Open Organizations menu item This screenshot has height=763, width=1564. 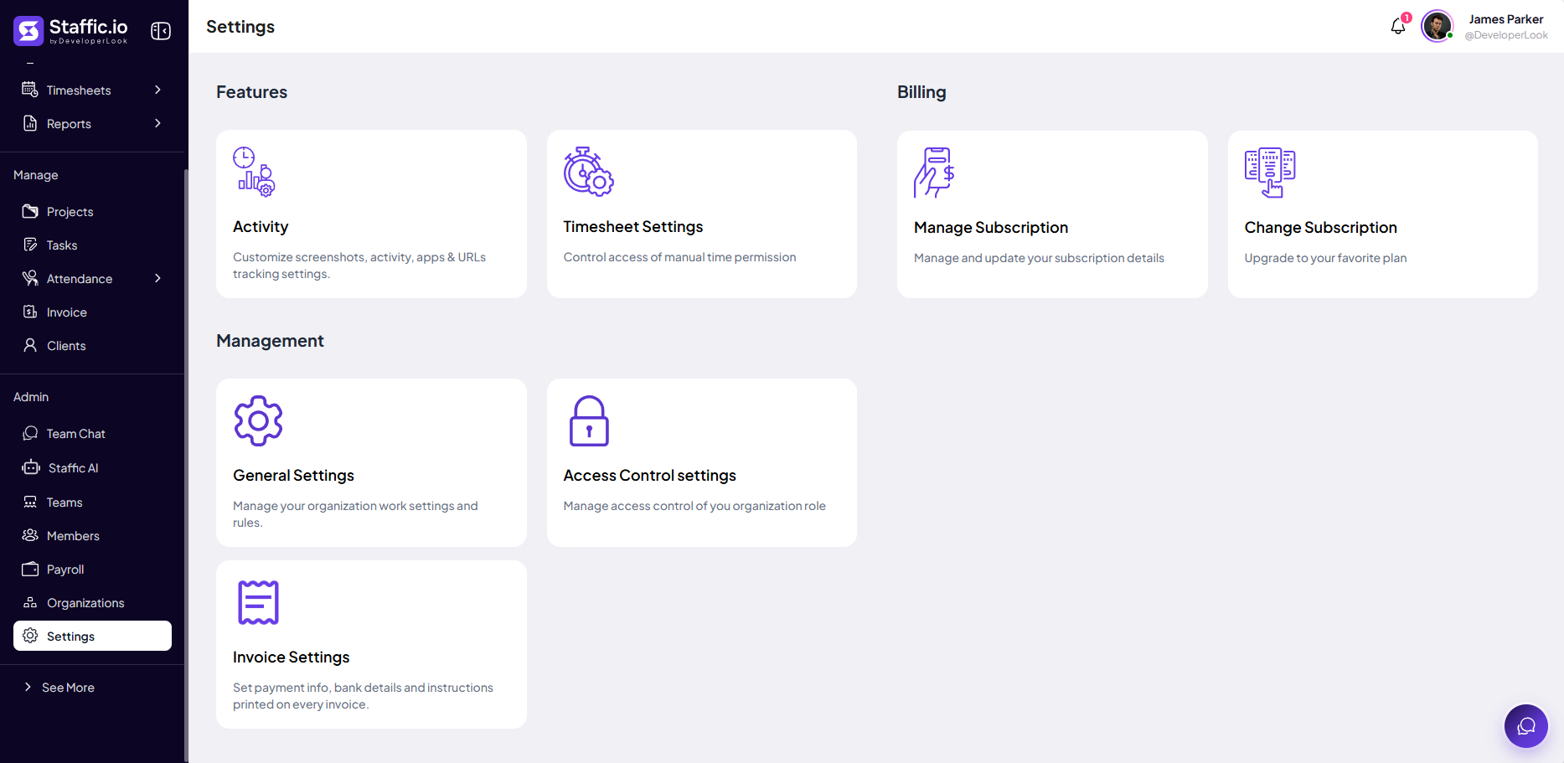(92, 602)
